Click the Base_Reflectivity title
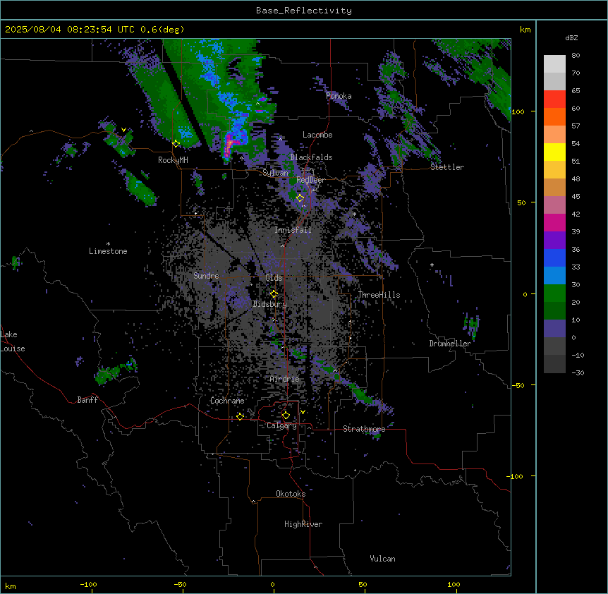 click(x=304, y=11)
